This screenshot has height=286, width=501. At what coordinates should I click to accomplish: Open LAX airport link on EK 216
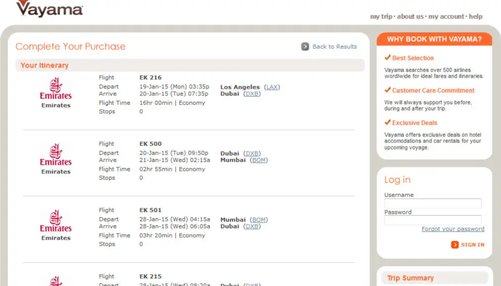pyautogui.click(x=272, y=87)
